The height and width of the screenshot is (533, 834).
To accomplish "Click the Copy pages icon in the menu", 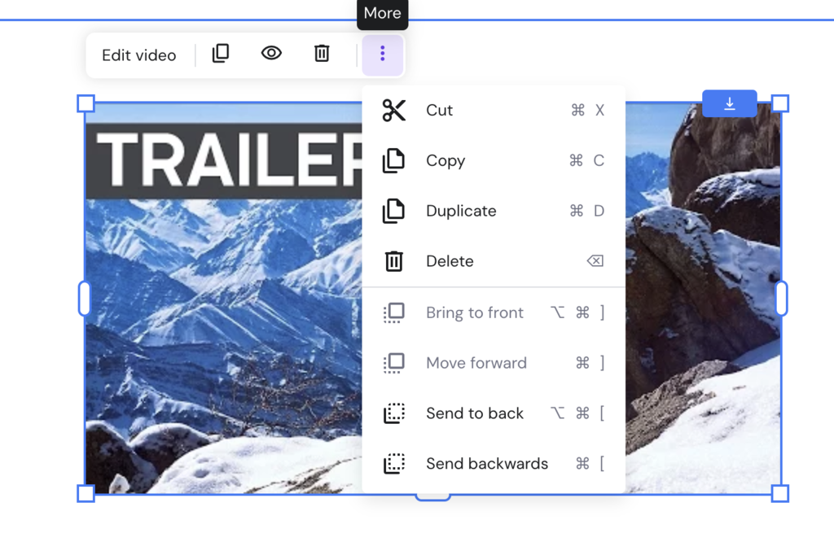I will [x=394, y=160].
